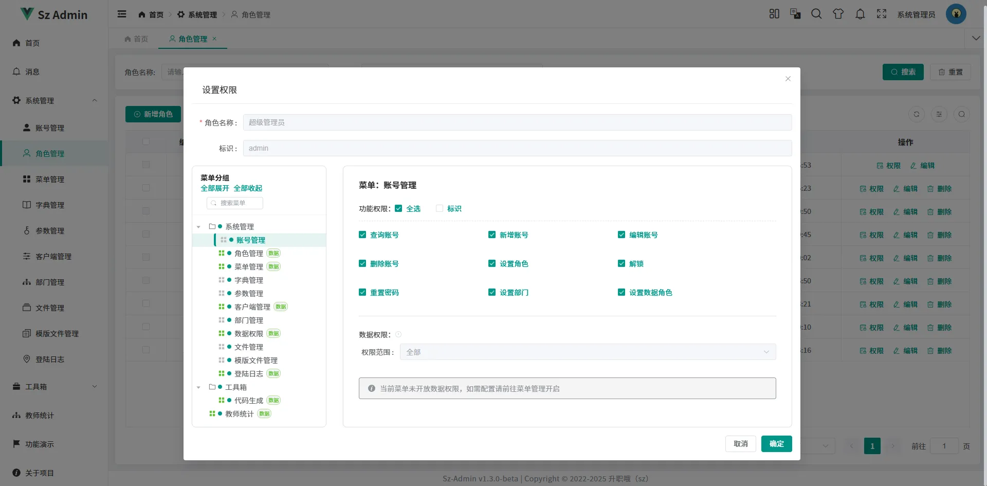The width and height of the screenshot is (987, 486).
Task: Uncheck the 全选 checkbox
Action: point(398,208)
